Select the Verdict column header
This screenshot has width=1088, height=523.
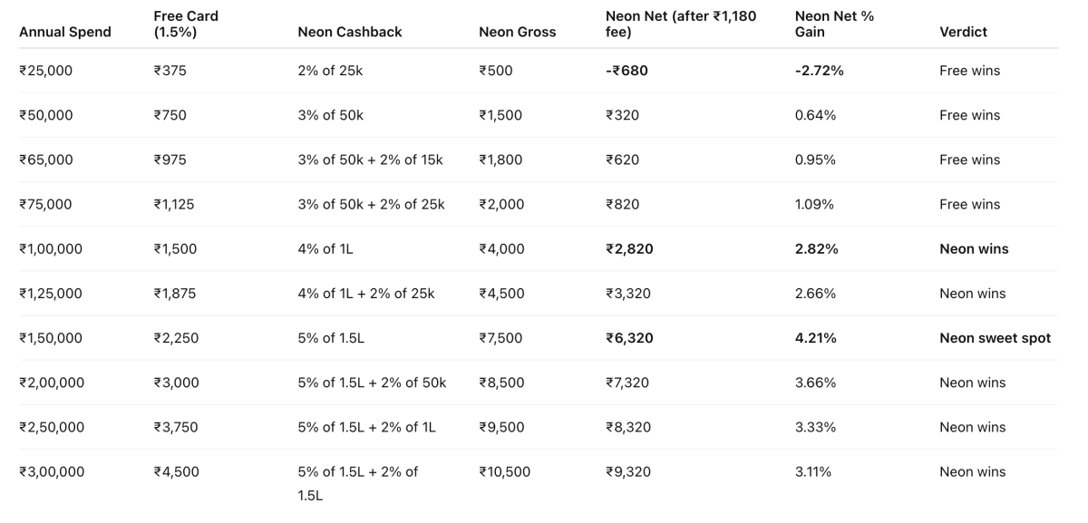click(964, 32)
